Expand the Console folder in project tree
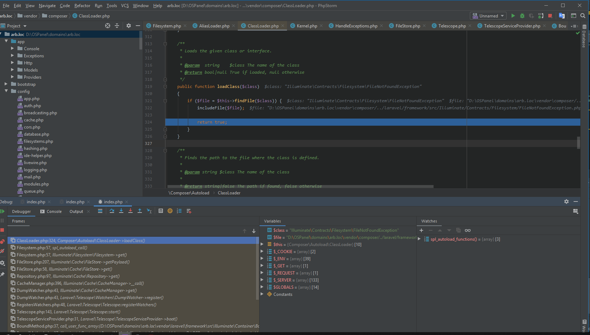Image resolution: width=590 pixels, height=335 pixels. click(x=12, y=49)
